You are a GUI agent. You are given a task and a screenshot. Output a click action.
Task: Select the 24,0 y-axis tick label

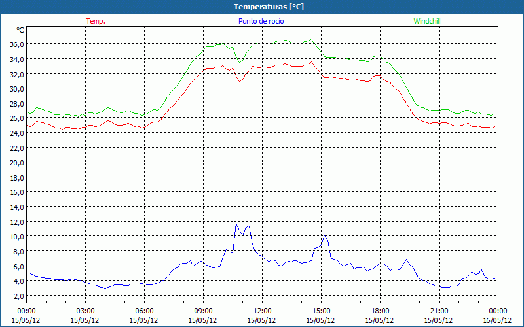pyautogui.click(x=16, y=133)
